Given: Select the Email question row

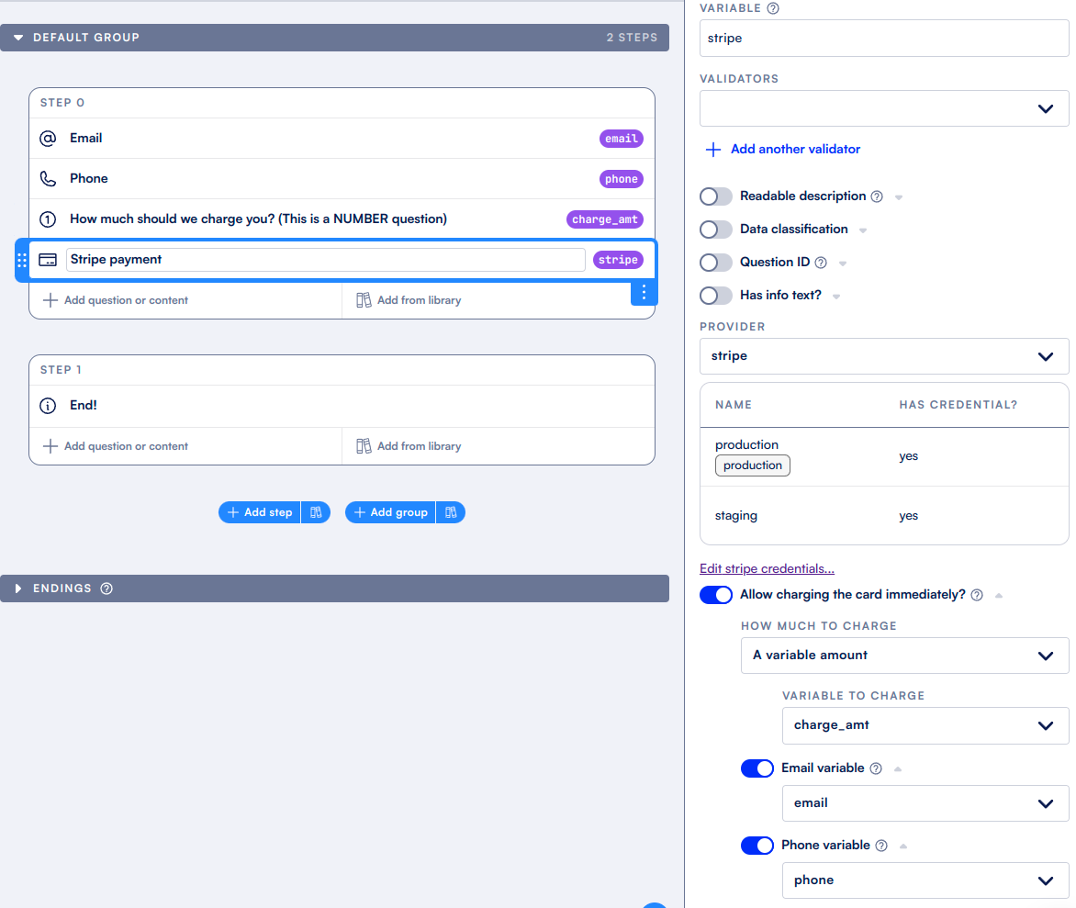Looking at the screenshot, I should pos(342,139).
